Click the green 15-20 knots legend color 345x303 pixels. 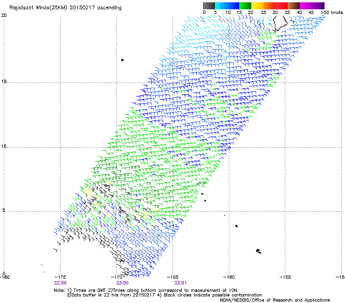[245, 6]
